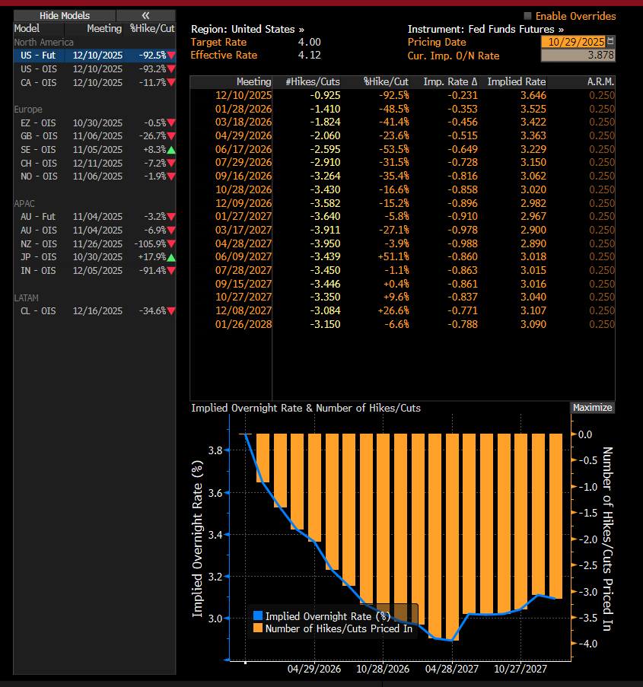Click the Pricing Date input field

(574, 42)
